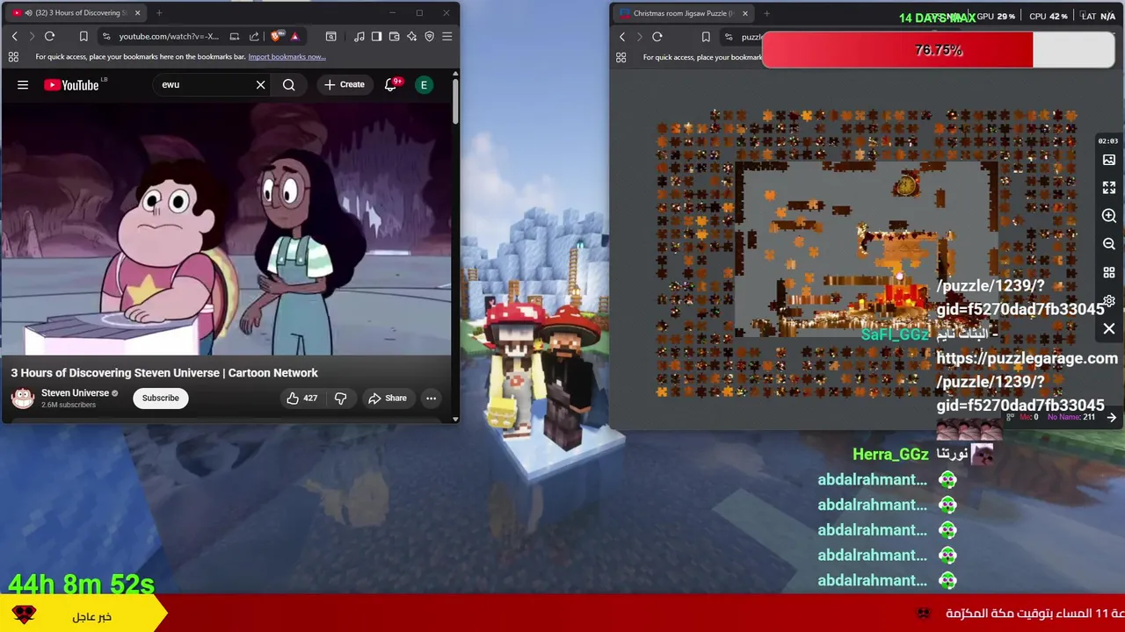Open site settings icon in the puzzle address bar

(728, 37)
